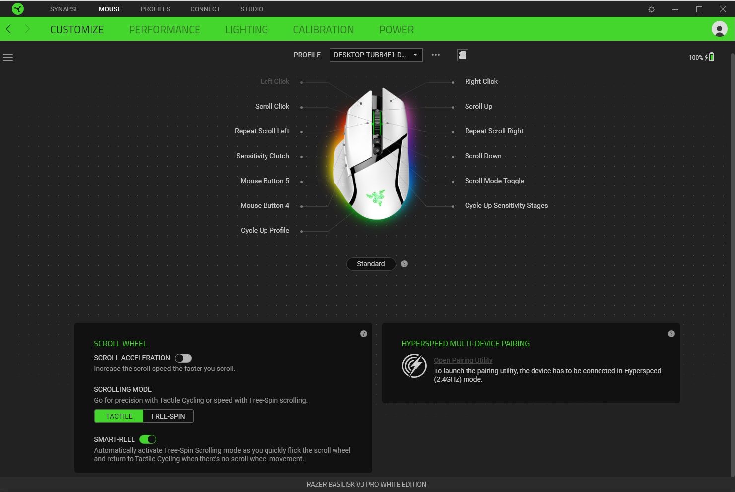The image size is (735, 492).
Task: Select the Mouse Button 5 assignment
Action: [265, 181]
